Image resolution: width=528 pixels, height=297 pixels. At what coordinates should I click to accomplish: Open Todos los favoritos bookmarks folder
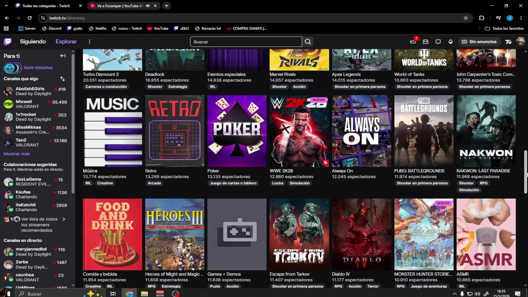504,28
